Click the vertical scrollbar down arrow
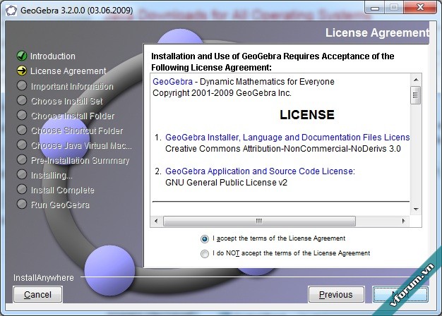Viewport: 442px width, 316px height. click(x=416, y=209)
